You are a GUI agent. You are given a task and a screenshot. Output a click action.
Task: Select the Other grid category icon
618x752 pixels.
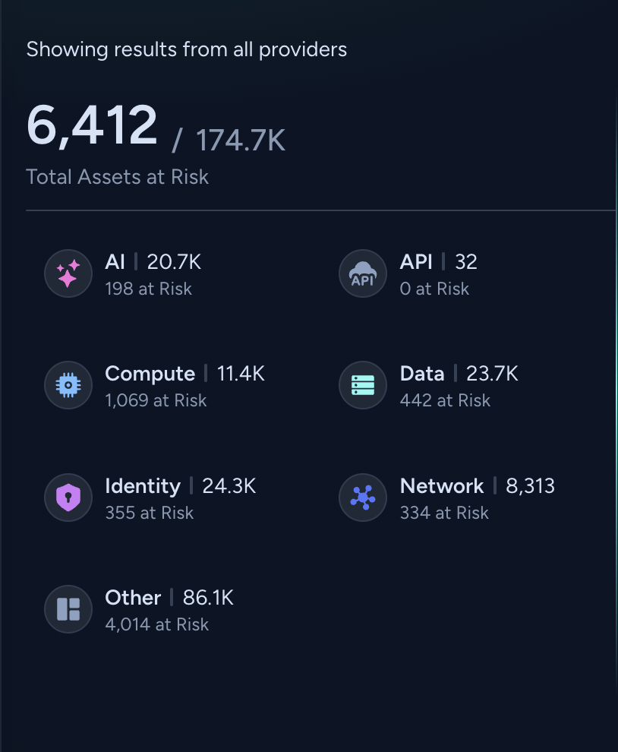68,608
